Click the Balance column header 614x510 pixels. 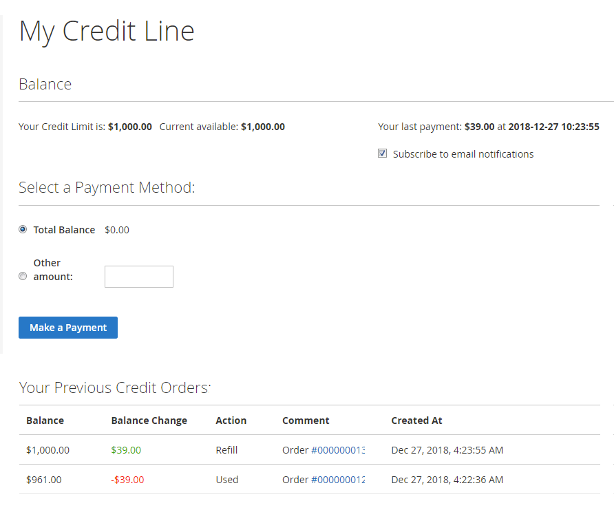click(x=45, y=421)
